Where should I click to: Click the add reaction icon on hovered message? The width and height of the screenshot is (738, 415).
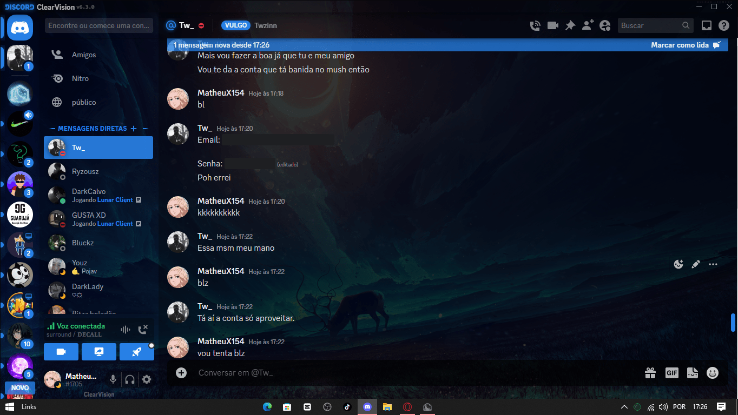pyautogui.click(x=678, y=264)
